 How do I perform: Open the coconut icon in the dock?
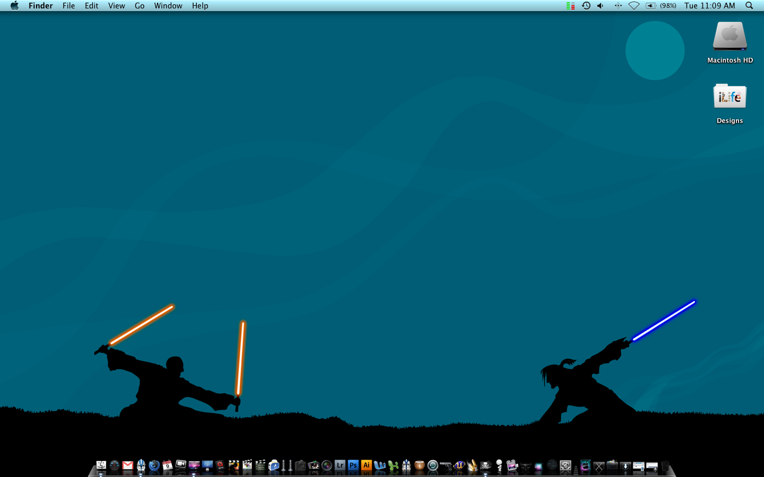pyautogui.click(x=420, y=466)
